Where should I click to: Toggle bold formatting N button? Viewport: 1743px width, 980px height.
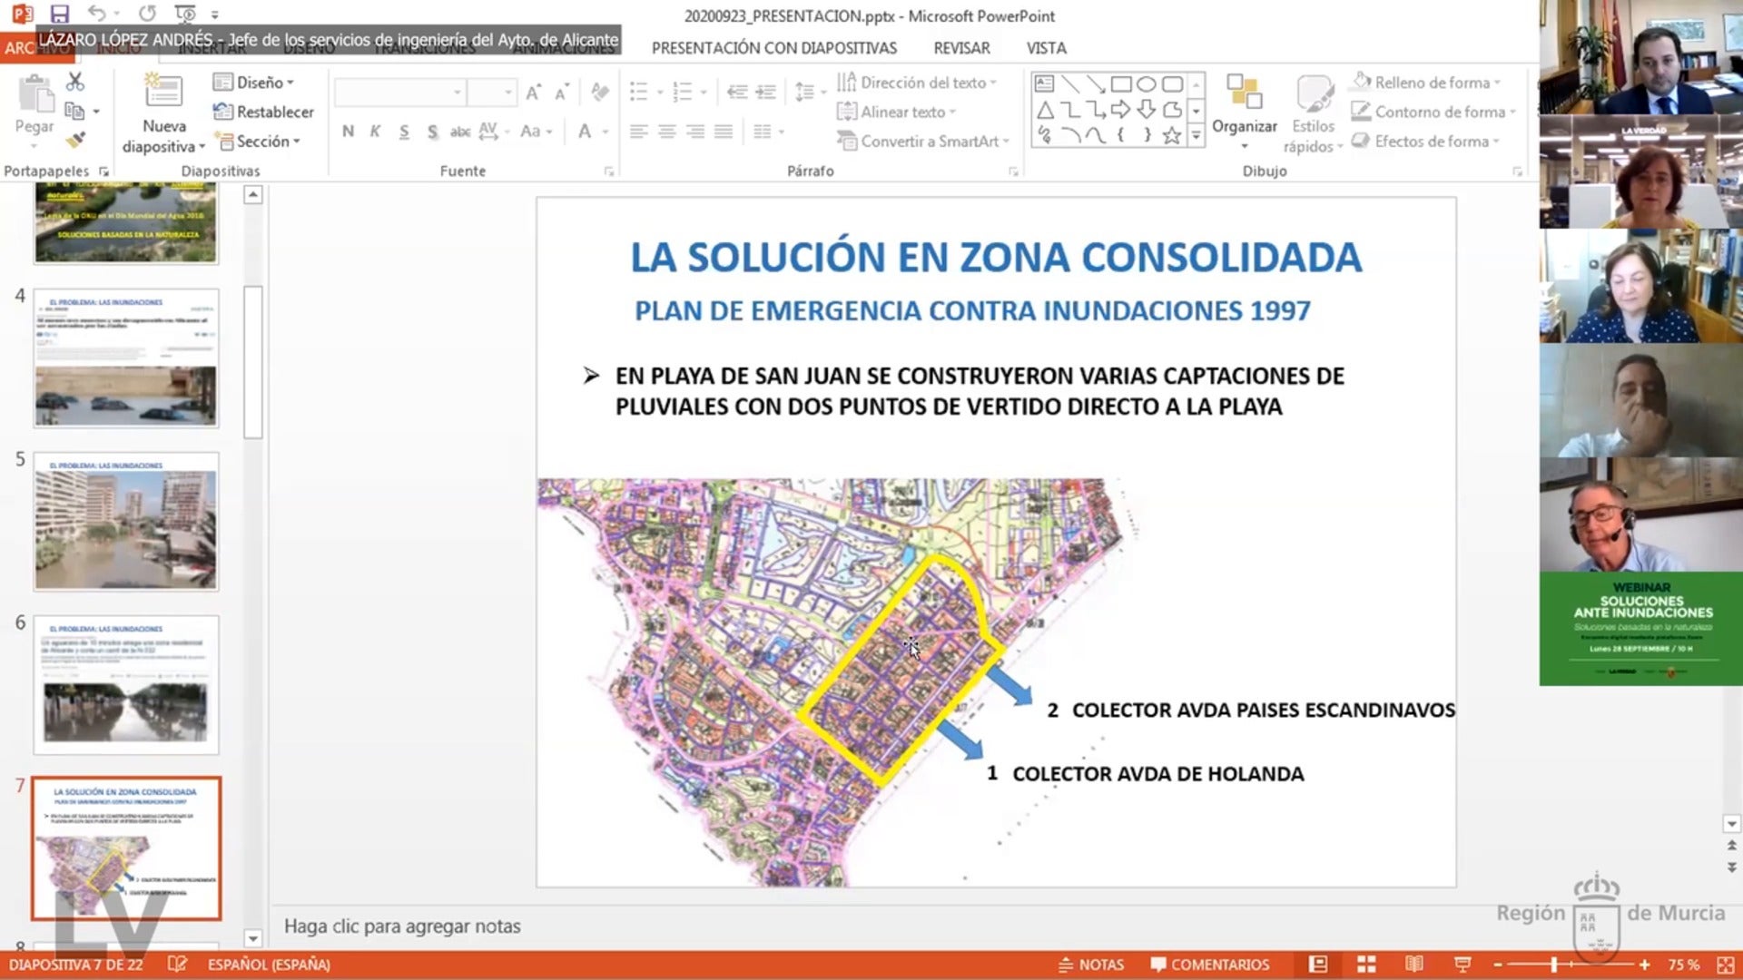point(348,132)
